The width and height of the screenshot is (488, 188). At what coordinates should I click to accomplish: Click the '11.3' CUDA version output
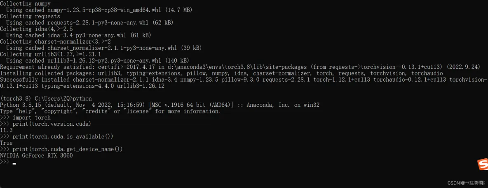[x=6, y=130]
